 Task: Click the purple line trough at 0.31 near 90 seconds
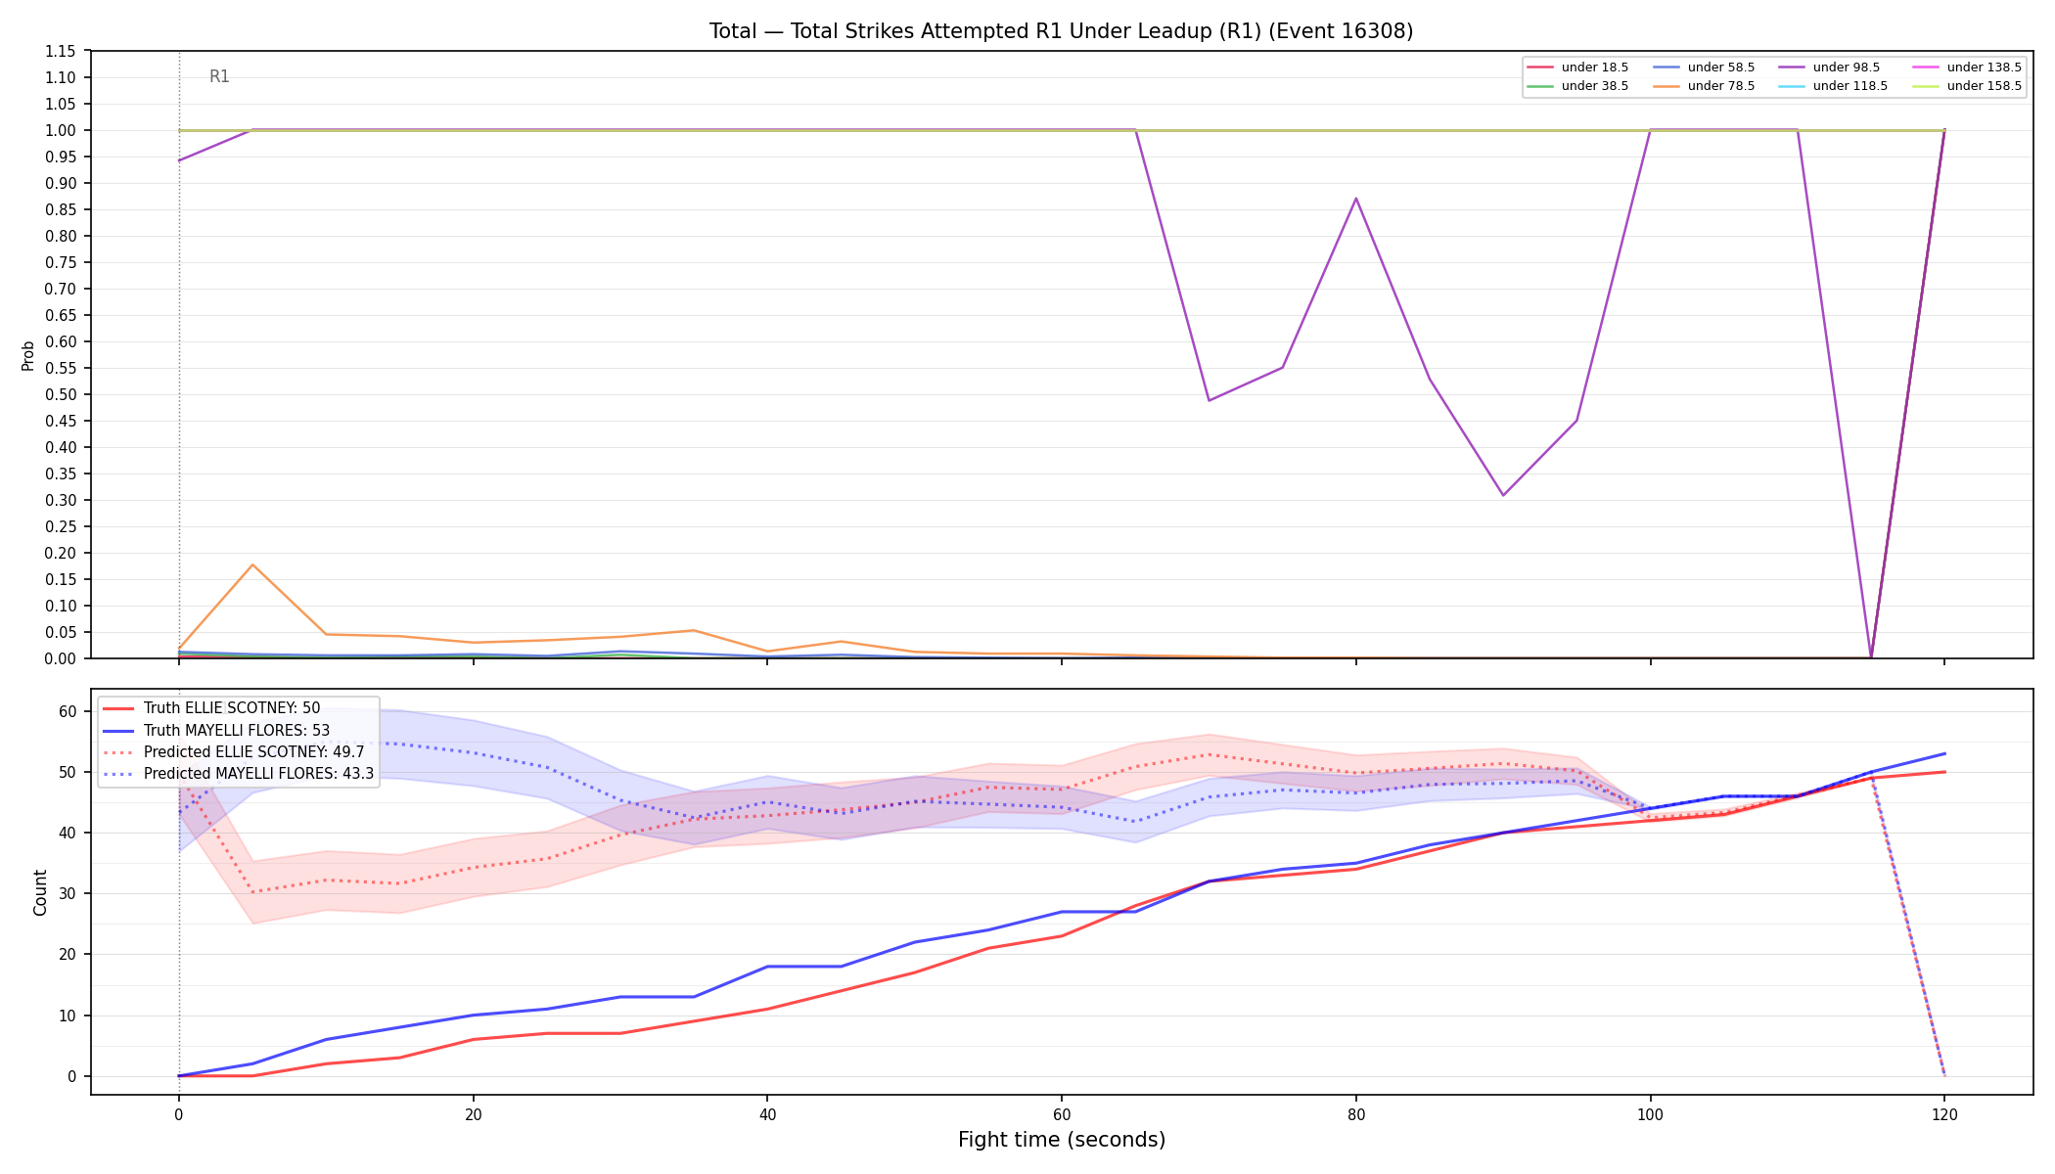[x=1503, y=495]
